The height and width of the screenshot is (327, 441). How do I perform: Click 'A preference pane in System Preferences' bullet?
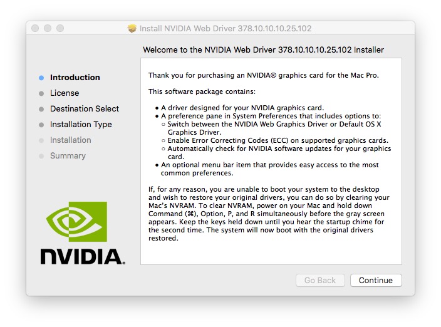point(271,116)
